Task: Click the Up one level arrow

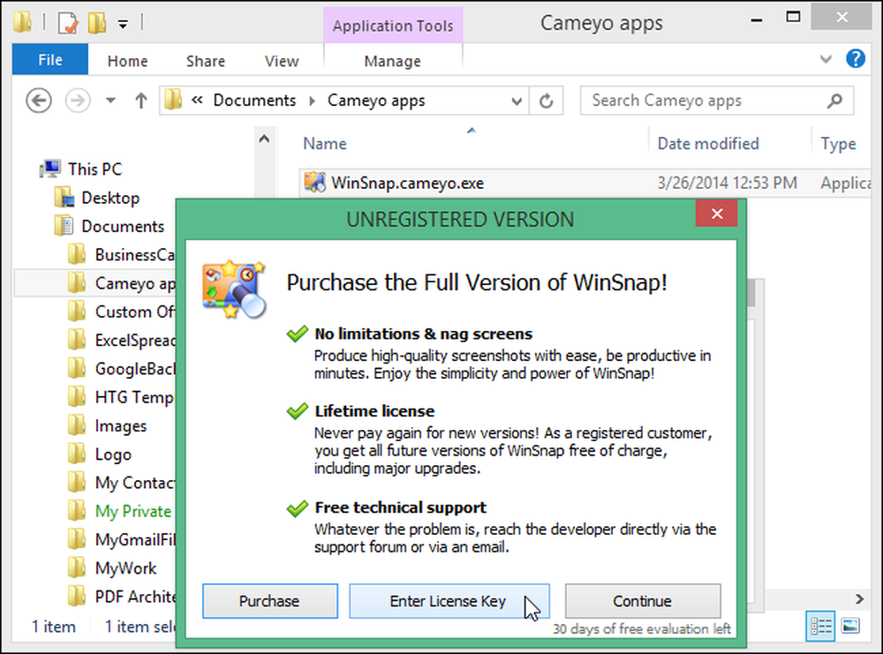Action: pos(141,101)
